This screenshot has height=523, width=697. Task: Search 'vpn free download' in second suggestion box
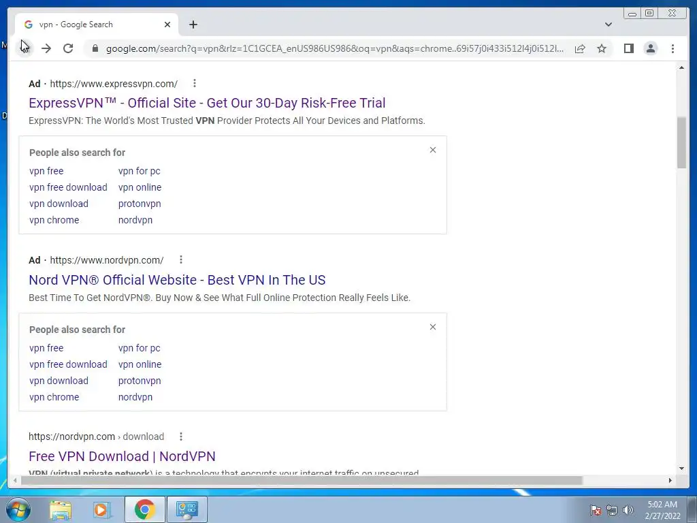click(x=68, y=364)
